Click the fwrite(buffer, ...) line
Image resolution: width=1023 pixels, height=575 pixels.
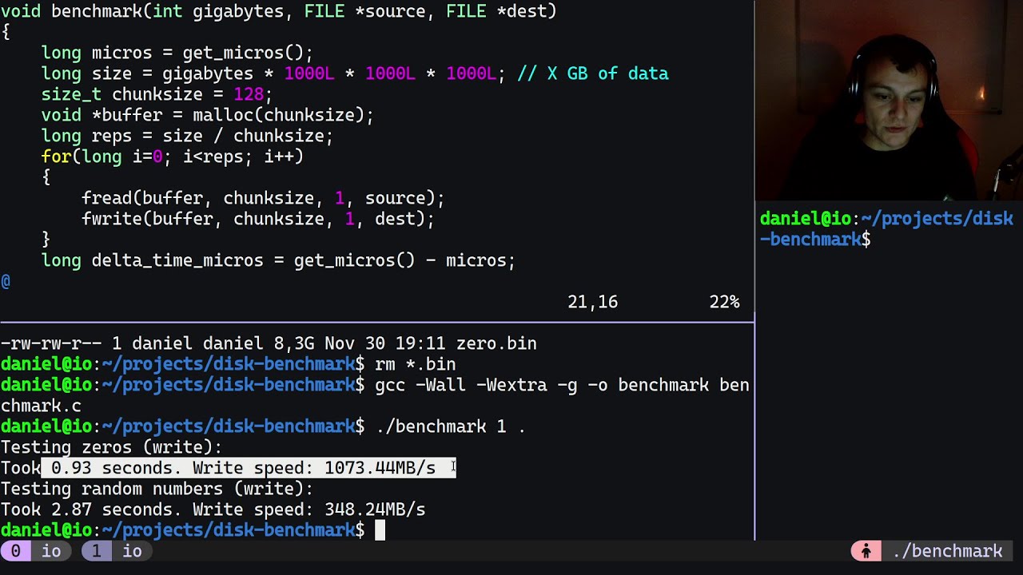258,219
